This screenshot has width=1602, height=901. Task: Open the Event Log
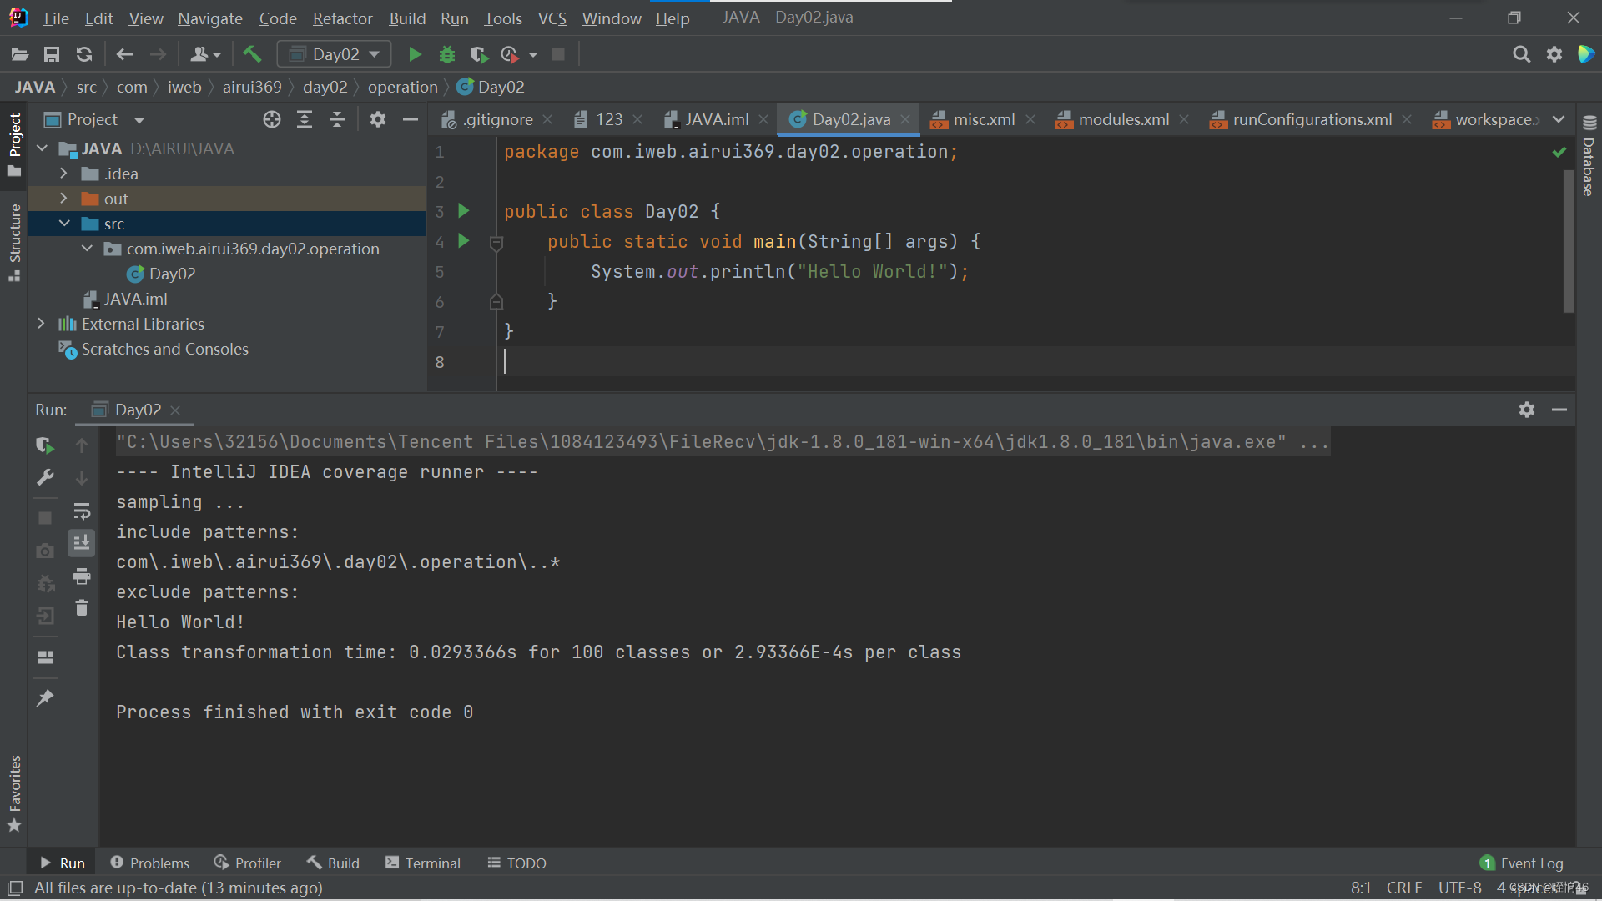pyautogui.click(x=1530, y=863)
